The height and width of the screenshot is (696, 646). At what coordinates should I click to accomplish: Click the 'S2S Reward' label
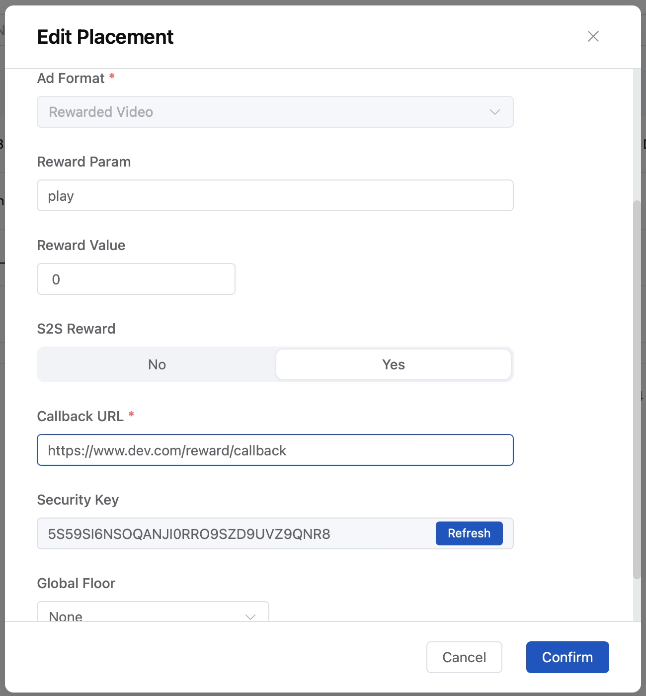pyautogui.click(x=76, y=329)
